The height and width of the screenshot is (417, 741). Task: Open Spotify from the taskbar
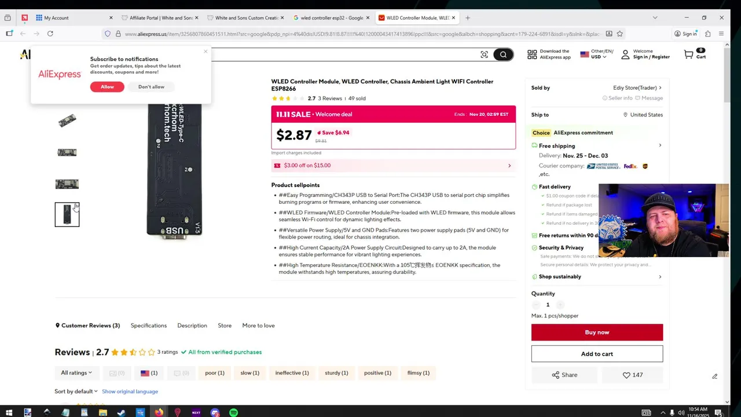point(233,412)
